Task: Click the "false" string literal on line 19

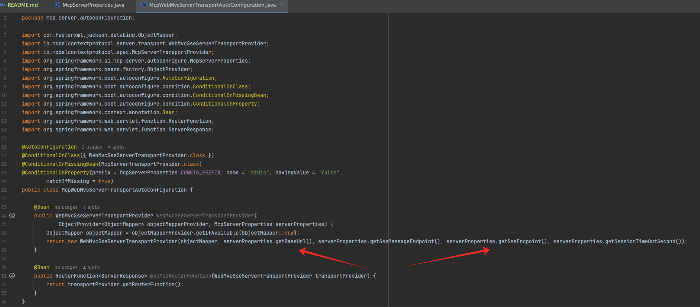Action: (329, 173)
